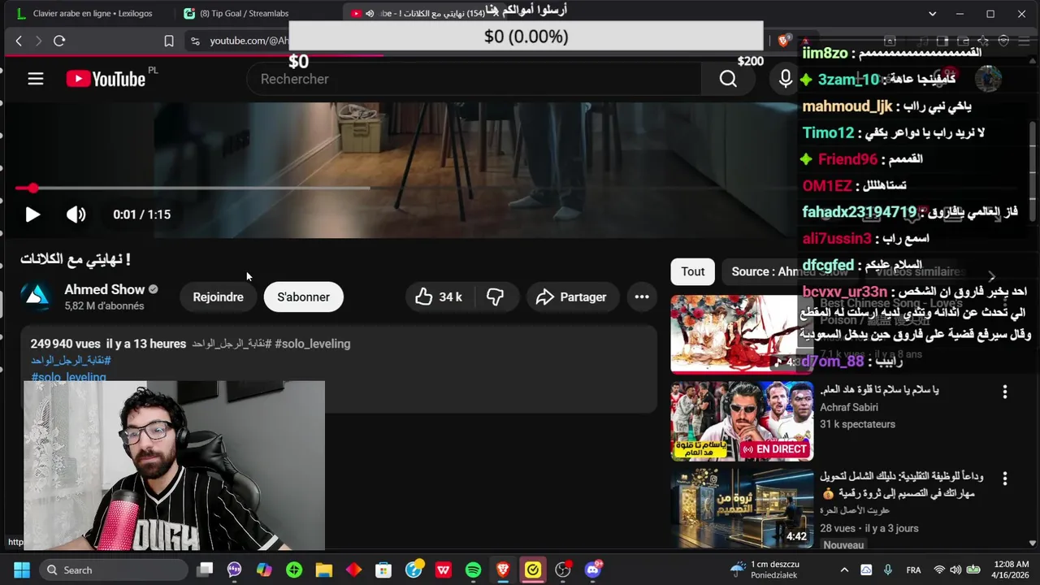The height and width of the screenshot is (585, 1040).
Task: Open the Windows Start menu
Action: pos(22,570)
